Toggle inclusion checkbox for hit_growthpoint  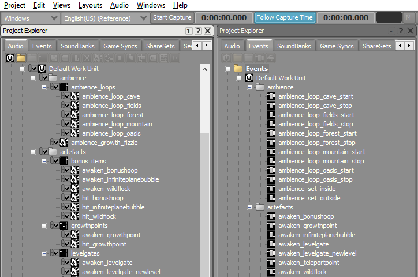click(67, 244)
